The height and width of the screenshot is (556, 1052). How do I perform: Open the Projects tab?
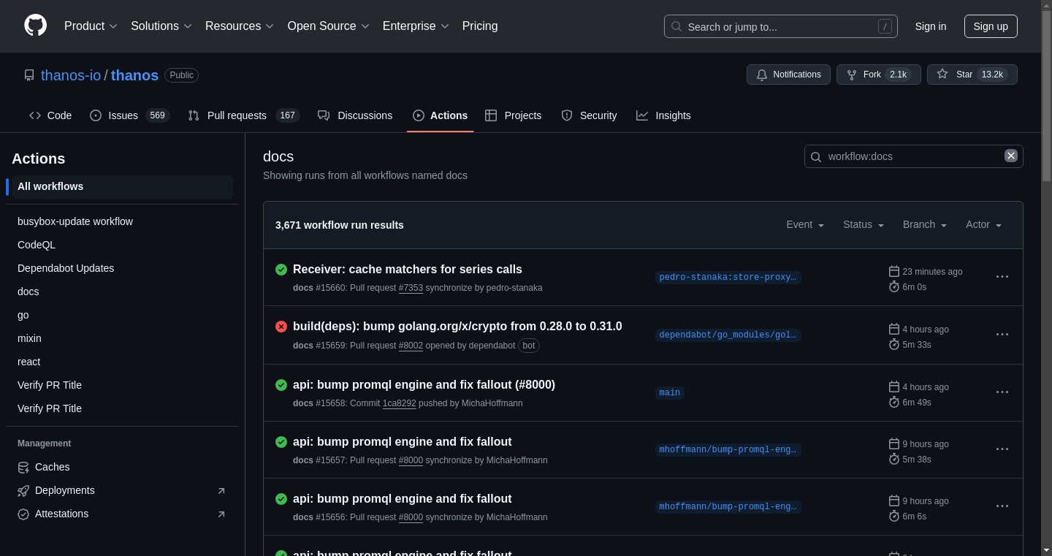coord(513,115)
